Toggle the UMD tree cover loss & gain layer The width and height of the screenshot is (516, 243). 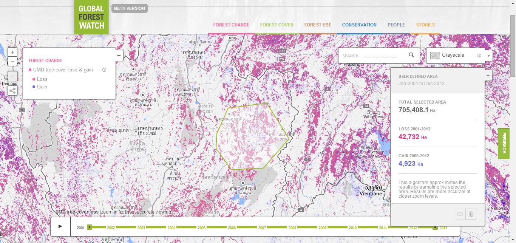pos(30,70)
